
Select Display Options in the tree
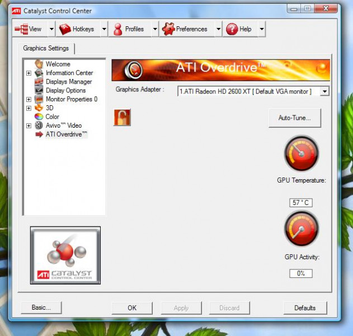[66, 90]
